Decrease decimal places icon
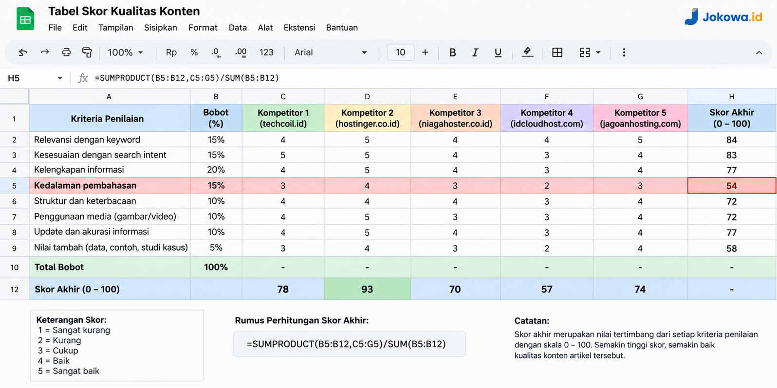The width and height of the screenshot is (777, 388). (x=216, y=53)
